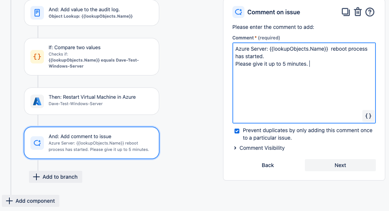The width and height of the screenshot is (389, 211).
Task: Delete the component with trash icon
Action: click(x=358, y=12)
